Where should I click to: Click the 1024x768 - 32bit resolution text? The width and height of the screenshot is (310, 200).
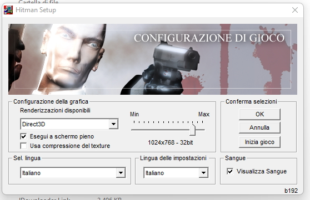[170, 142]
